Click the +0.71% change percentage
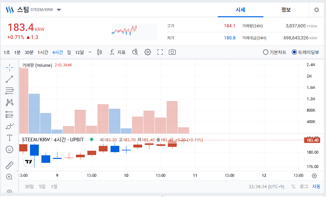Viewport: 326px width, 197px height. click(16, 37)
